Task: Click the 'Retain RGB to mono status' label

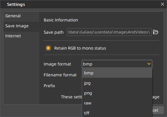Action: [80, 48]
